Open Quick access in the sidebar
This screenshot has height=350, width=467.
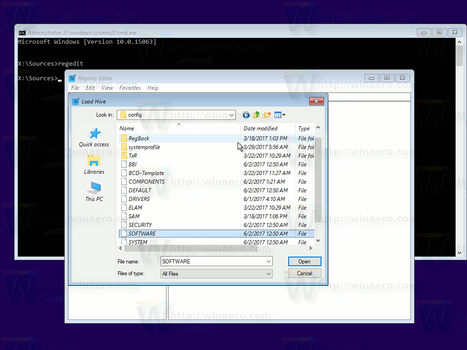(x=94, y=137)
